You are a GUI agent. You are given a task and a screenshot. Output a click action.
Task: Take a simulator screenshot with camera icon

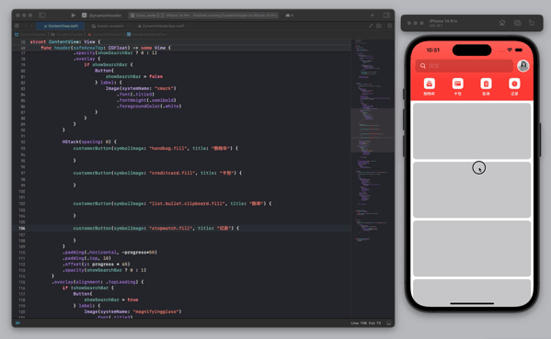[x=517, y=23]
